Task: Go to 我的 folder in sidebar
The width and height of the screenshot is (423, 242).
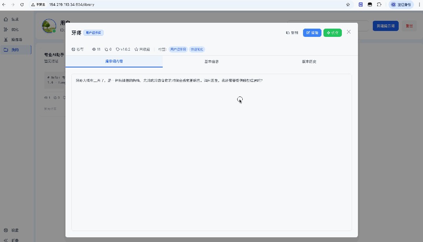Action: pyautogui.click(x=15, y=50)
